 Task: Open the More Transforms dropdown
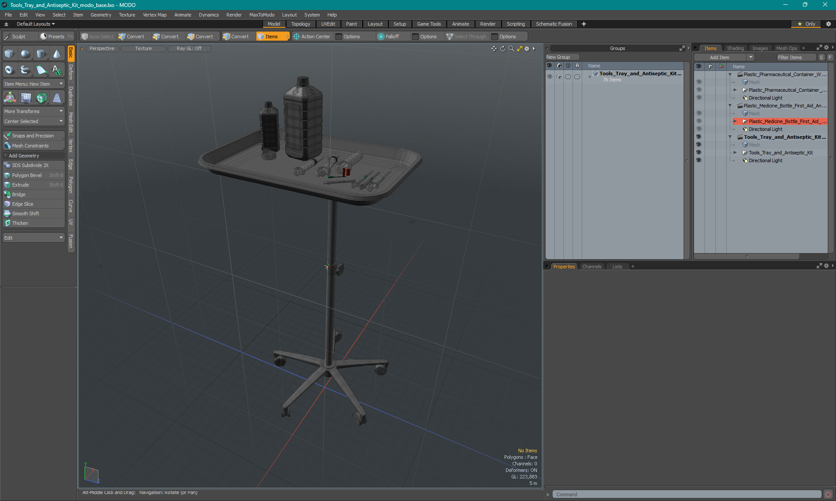point(34,111)
